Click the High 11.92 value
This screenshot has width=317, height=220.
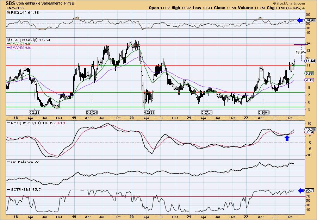[181, 8]
